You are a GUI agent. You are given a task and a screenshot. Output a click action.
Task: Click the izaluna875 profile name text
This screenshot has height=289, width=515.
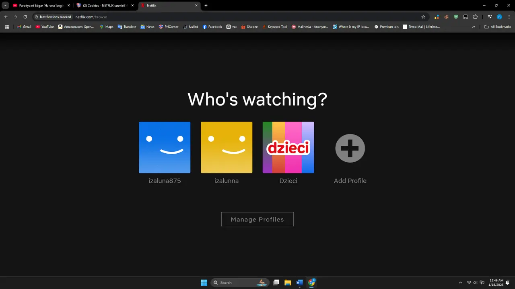pos(165,181)
